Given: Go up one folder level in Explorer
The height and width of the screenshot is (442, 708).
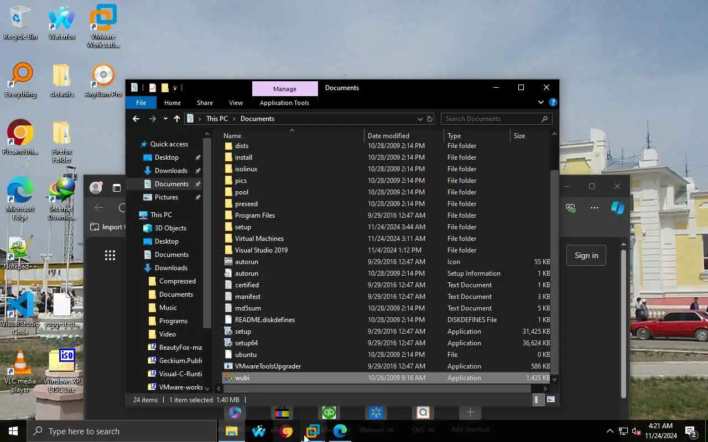Looking at the screenshot, I should pyautogui.click(x=177, y=119).
